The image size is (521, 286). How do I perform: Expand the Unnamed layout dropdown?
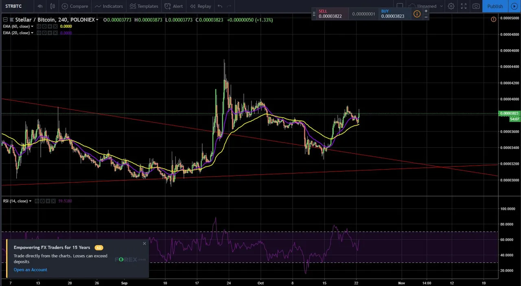(441, 7)
